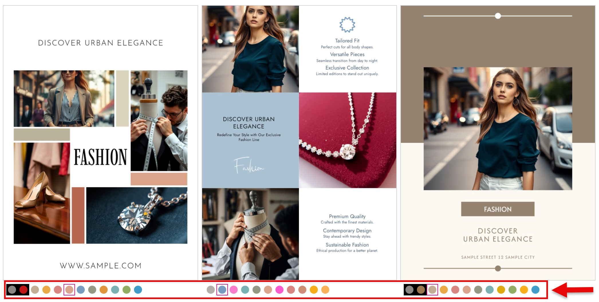The height and width of the screenshot is (302, 599).
Task: Click the FASHION label banner on right template
Action: tap(498, 209)
